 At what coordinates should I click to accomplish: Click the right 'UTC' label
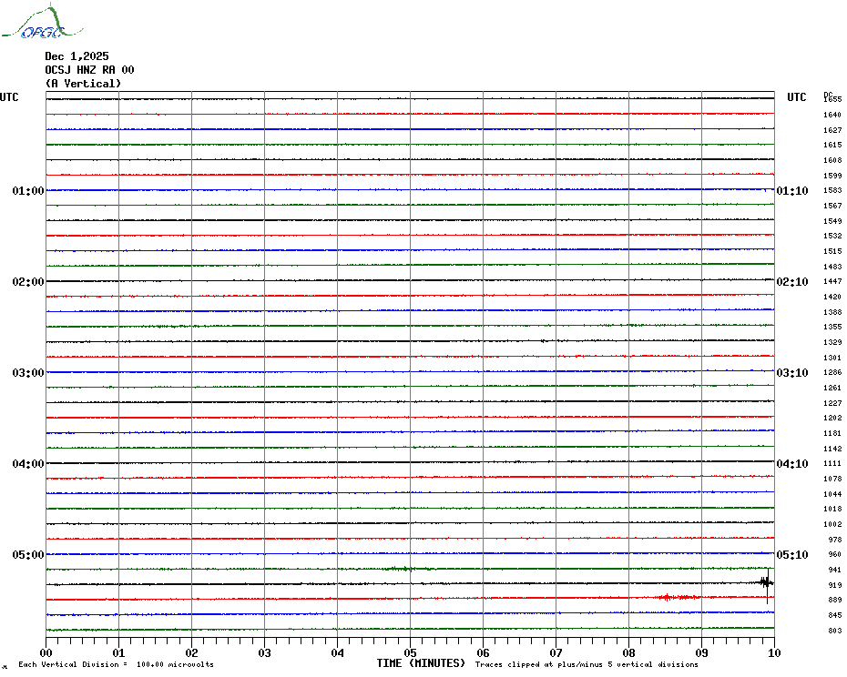click(x=796, y=97)
